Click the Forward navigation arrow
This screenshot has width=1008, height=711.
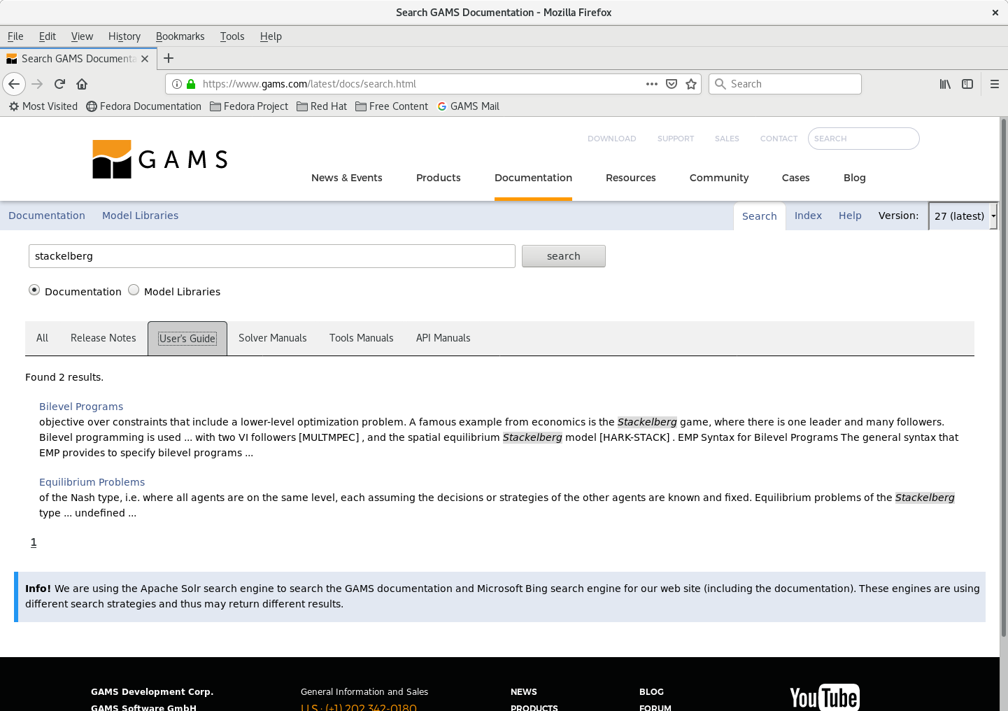tap(37, 84)
